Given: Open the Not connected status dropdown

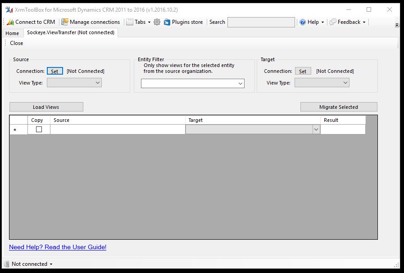Looking at the screenshot, I should pos(32,264).
